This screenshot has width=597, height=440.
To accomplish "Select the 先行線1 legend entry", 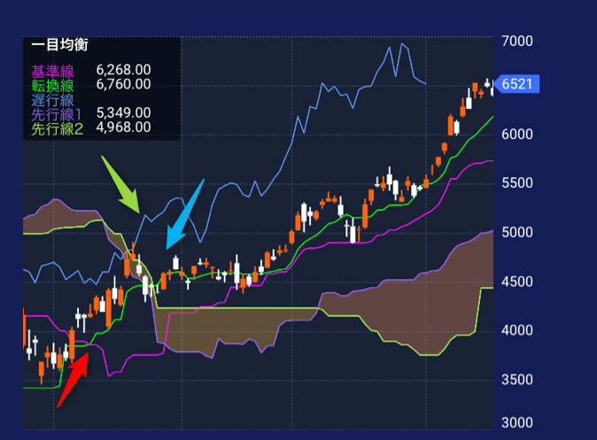I will [56, 113].
